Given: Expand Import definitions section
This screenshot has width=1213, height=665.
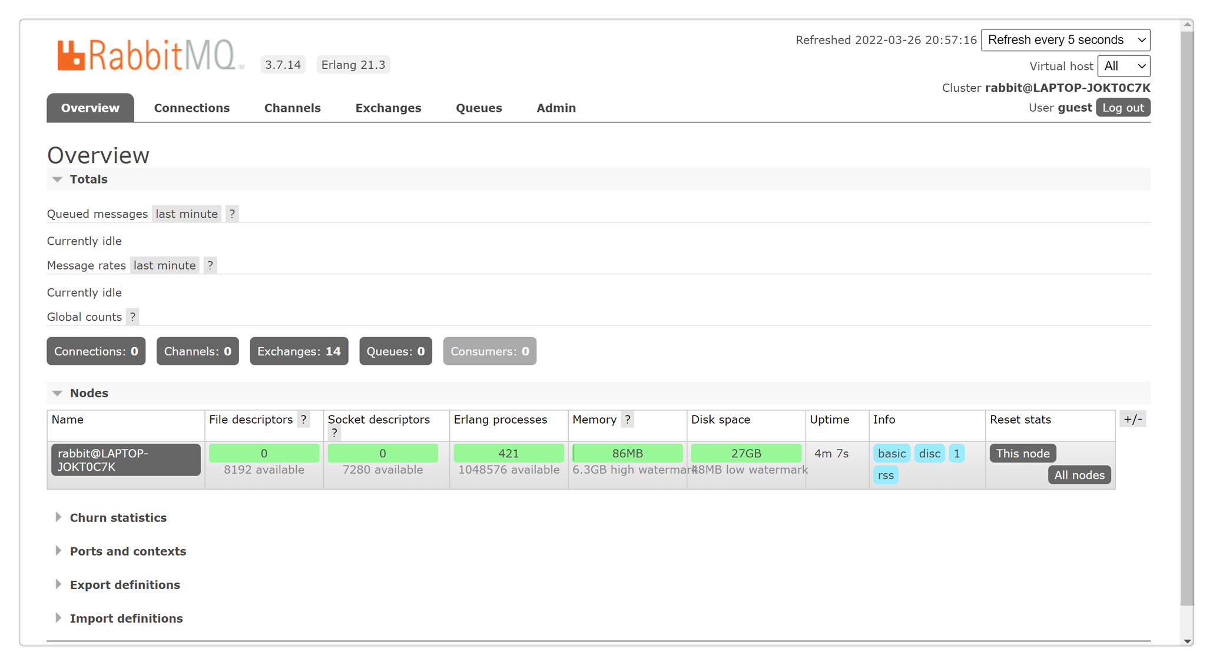Looking at the screenshot, I should pyautogui.click(x=126, y=619).
